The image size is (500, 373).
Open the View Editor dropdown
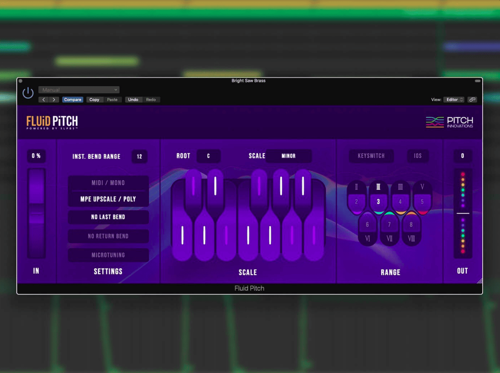point(454,100)
